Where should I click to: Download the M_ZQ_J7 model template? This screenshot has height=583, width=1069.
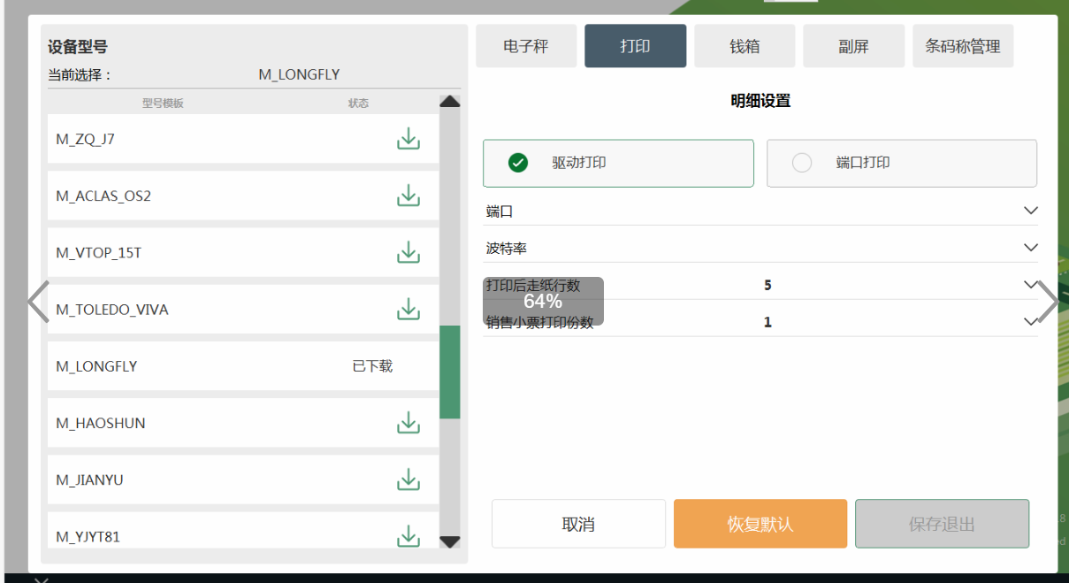408,139
